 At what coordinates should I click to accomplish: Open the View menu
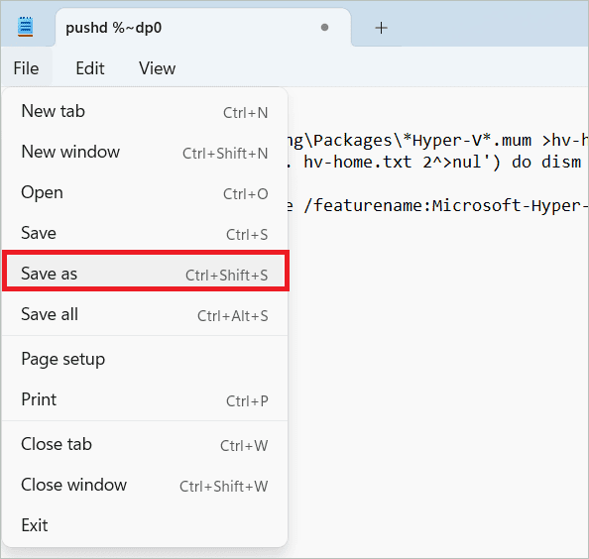click(157, 68)
